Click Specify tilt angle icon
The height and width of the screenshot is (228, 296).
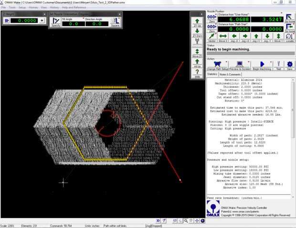click(x=56, y=22)
